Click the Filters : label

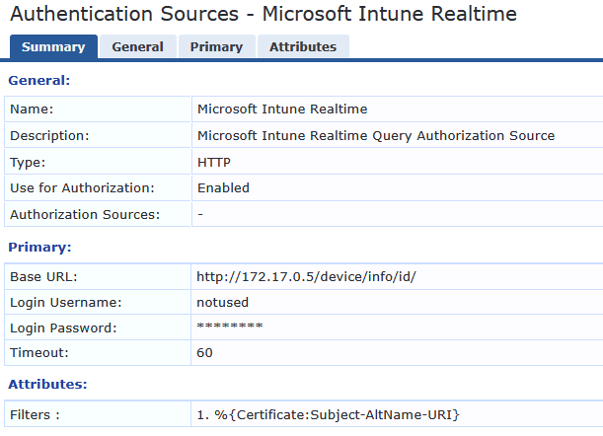click(35, 415)
